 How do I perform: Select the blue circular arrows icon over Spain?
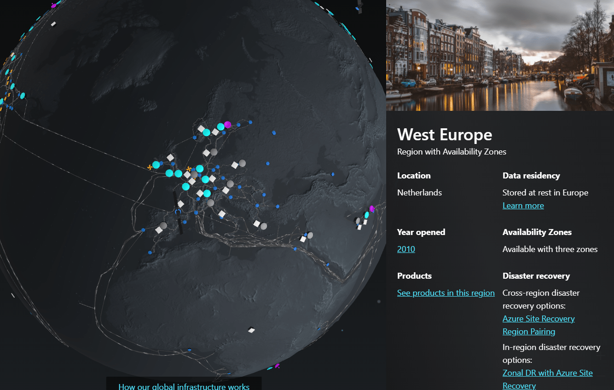(178, 211)
